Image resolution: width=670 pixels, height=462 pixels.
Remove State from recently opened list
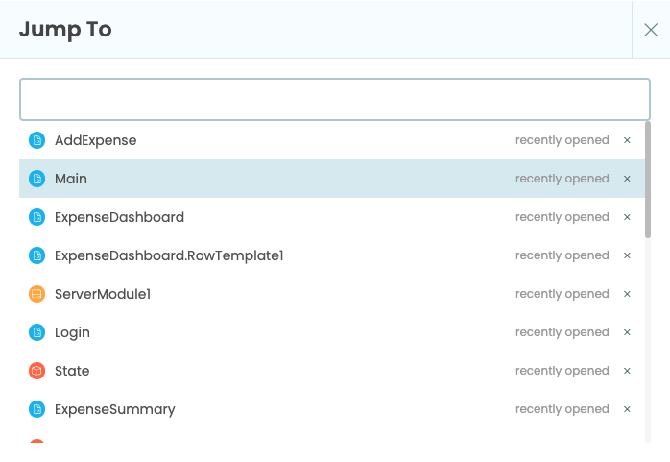(x=627, y=371)
